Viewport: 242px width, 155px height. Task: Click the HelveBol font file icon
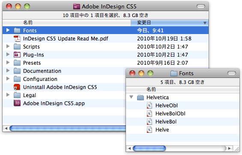[x=149, y=122]
